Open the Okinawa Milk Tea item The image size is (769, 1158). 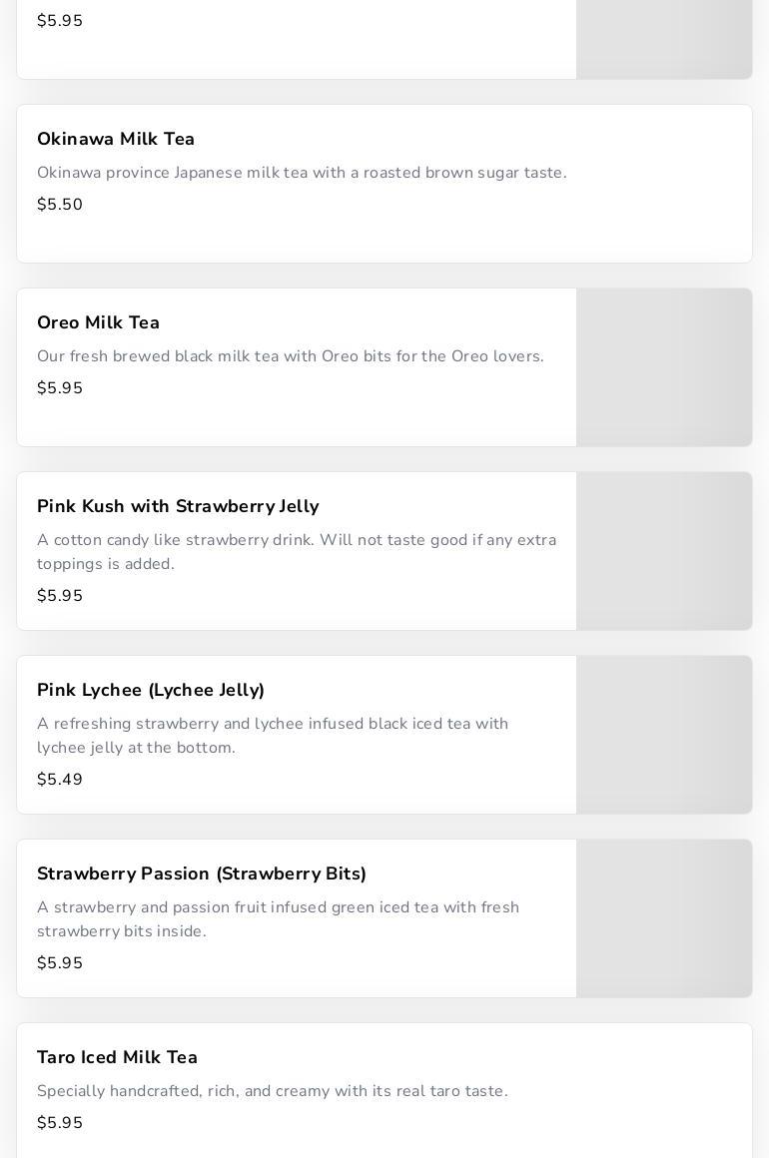[116, 139]
